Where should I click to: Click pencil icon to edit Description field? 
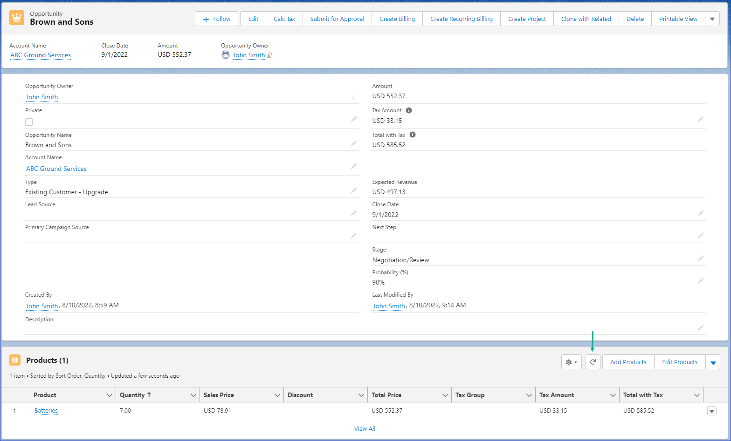pyautogui.click(x=700, y=328)
